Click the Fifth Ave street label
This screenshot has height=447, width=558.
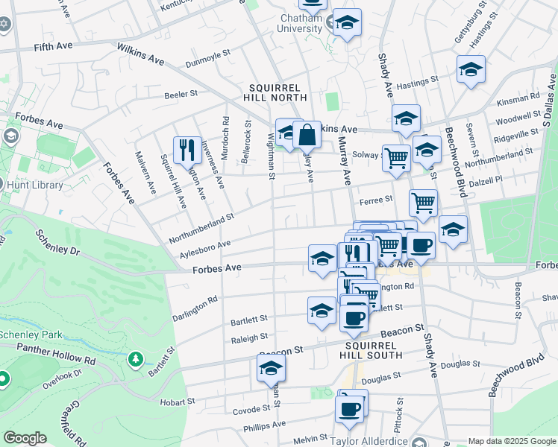coord(54,46)
